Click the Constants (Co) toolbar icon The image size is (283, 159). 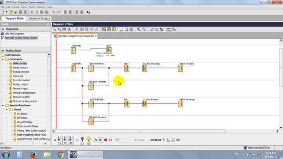pyautogui.click(x=104, y=30)
